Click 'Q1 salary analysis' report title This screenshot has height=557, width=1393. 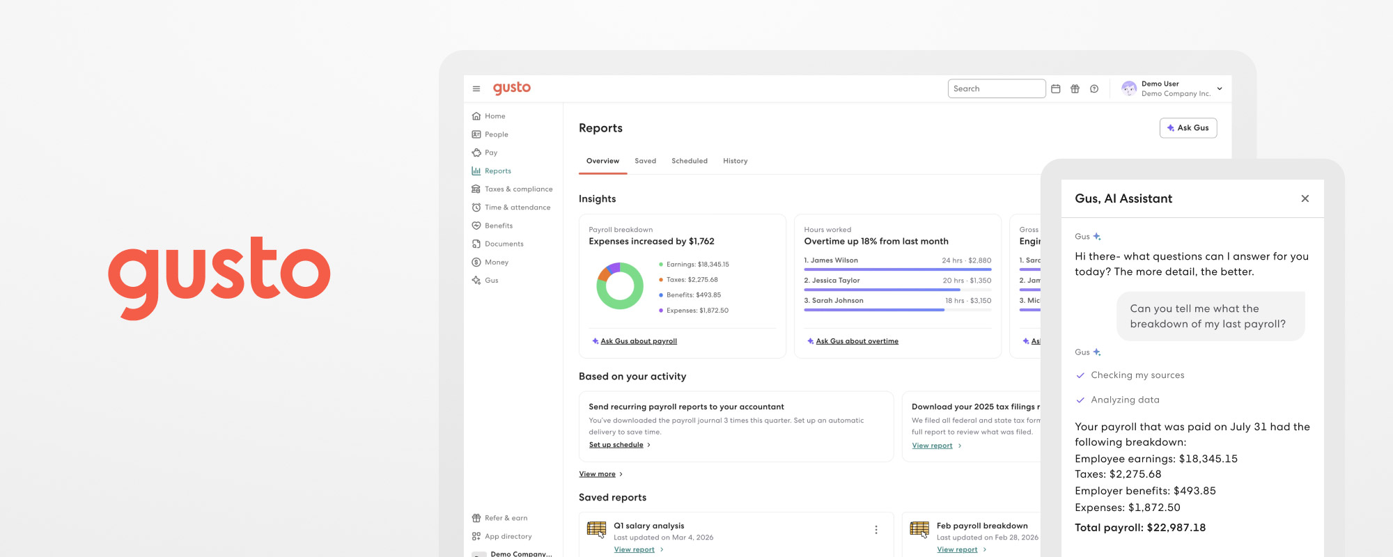648,526
